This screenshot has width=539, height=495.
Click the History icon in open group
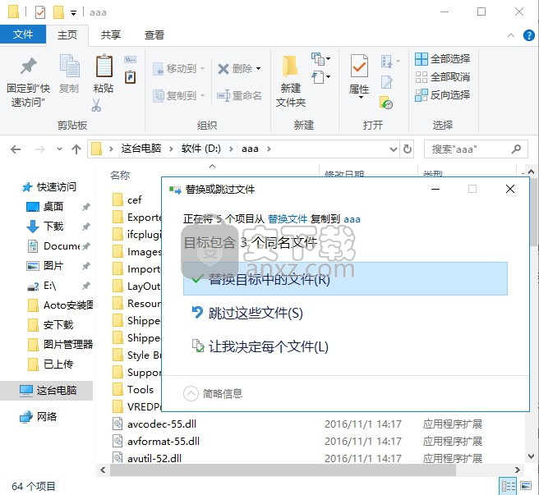click(x=386, y=103)
